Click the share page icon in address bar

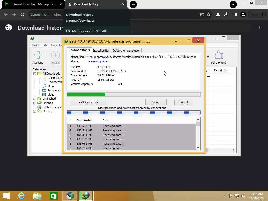(x=202, y=15)
